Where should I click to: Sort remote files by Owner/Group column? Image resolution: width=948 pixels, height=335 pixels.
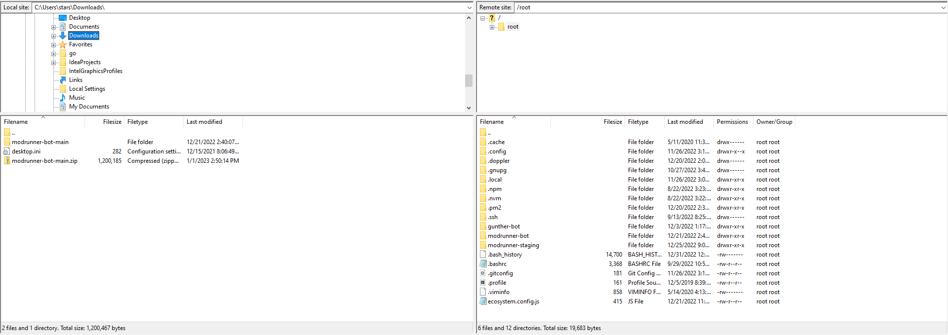tap(774, 122)
